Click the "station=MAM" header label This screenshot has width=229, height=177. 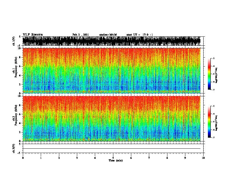(x=108, y=35)
